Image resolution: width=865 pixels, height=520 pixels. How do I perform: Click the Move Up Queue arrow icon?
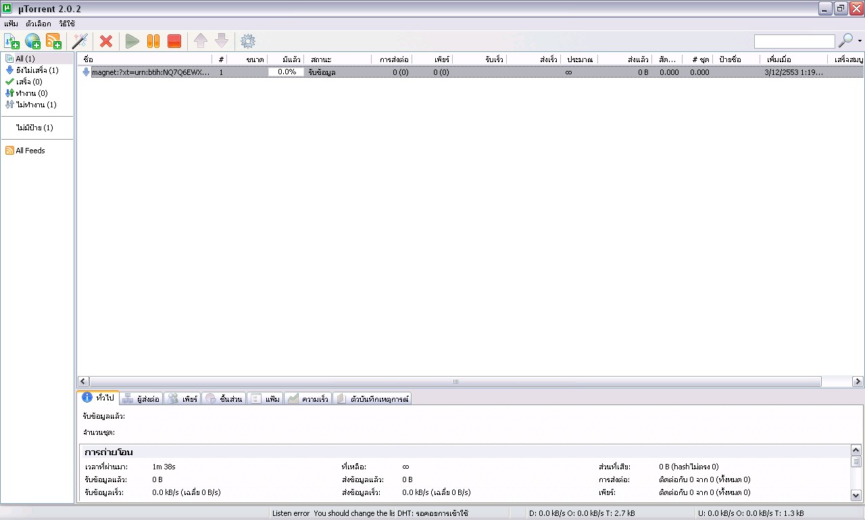click(x=201, y=41)
